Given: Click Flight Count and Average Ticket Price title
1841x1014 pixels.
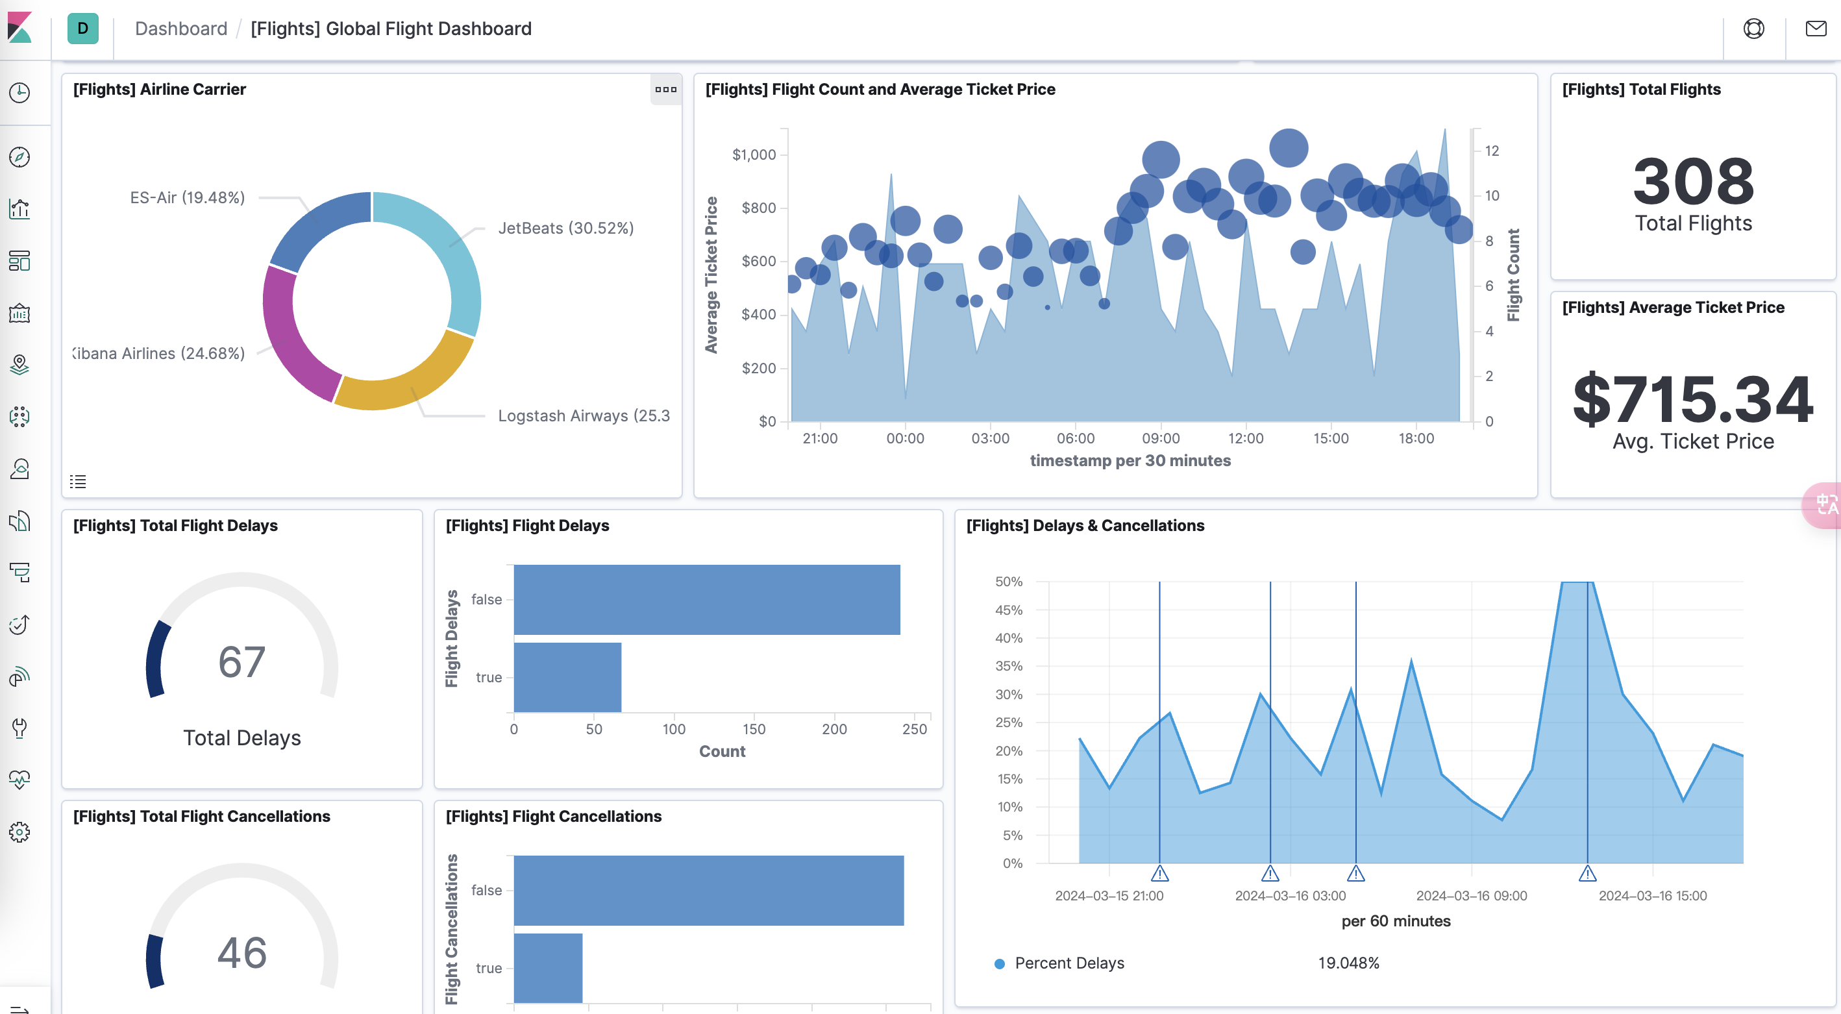Looking at the screenshot, I should click(x=880, y=90).
